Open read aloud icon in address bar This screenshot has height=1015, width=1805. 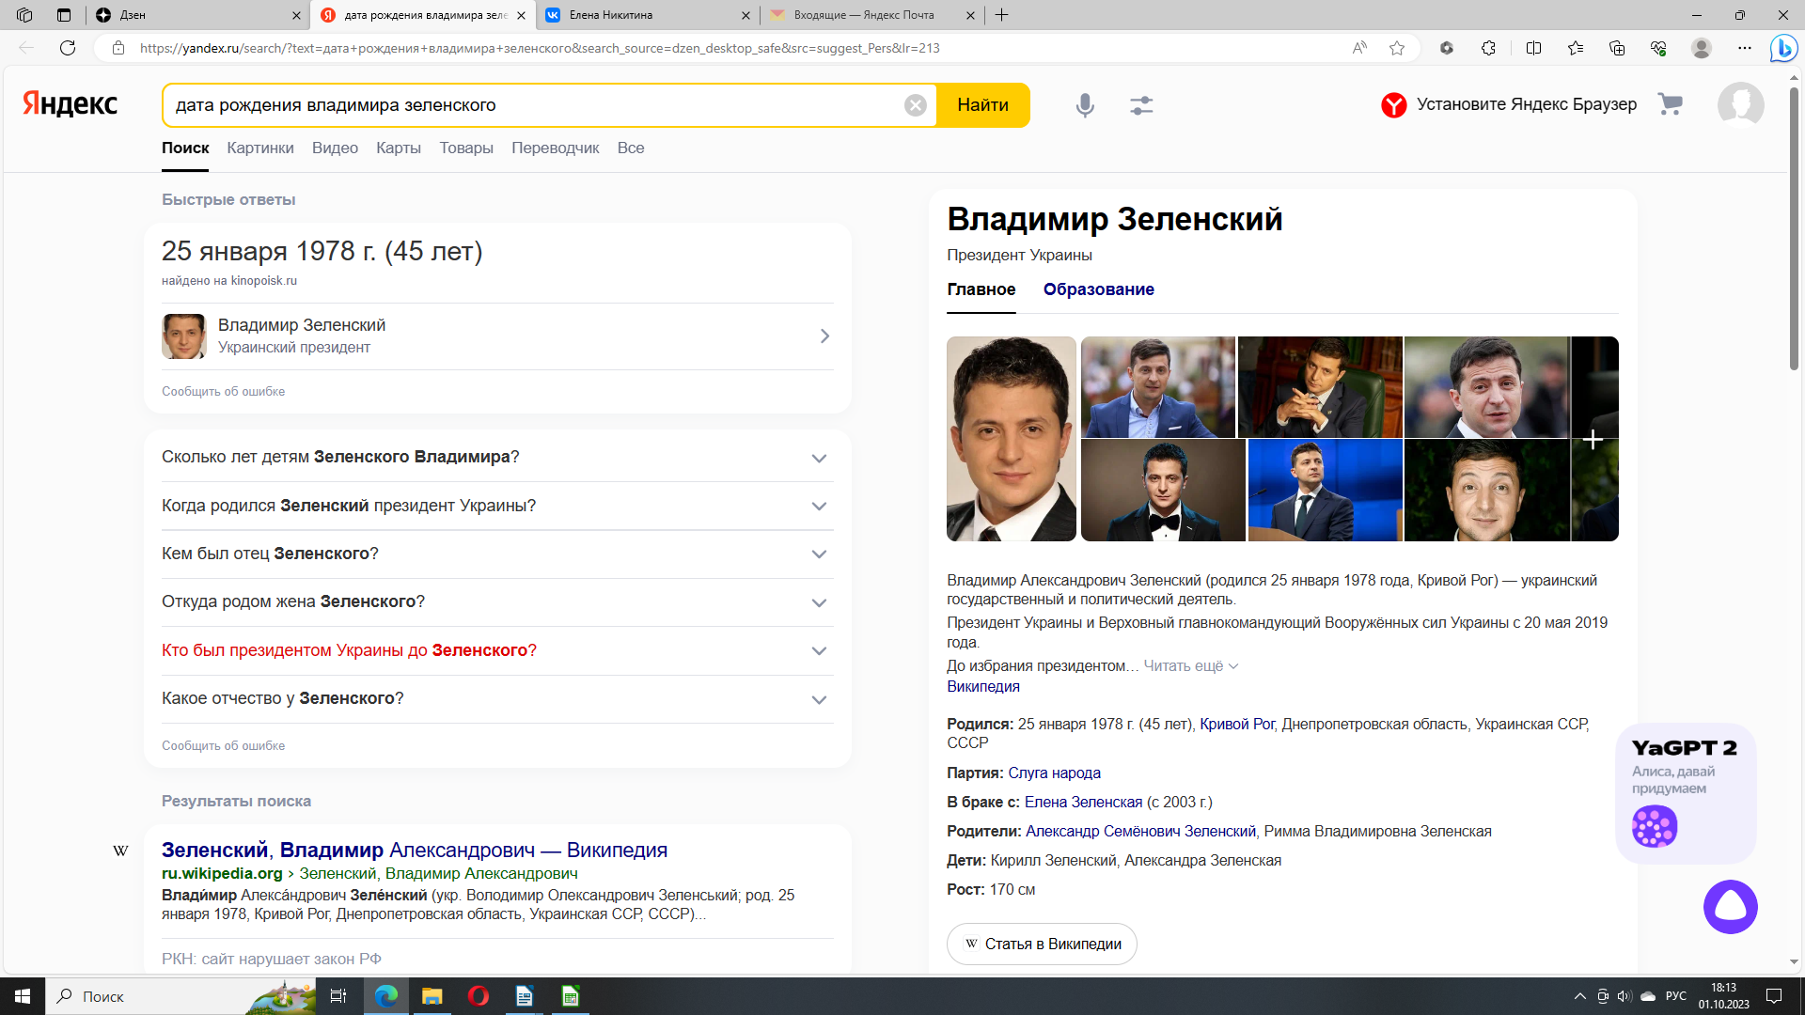pyautogui.click(x=1359, y=48)
